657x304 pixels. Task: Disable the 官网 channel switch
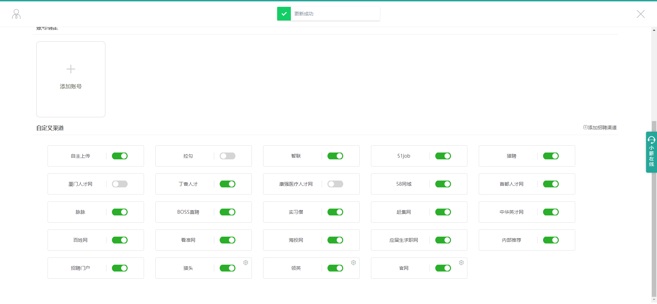(x=443, y=268)
